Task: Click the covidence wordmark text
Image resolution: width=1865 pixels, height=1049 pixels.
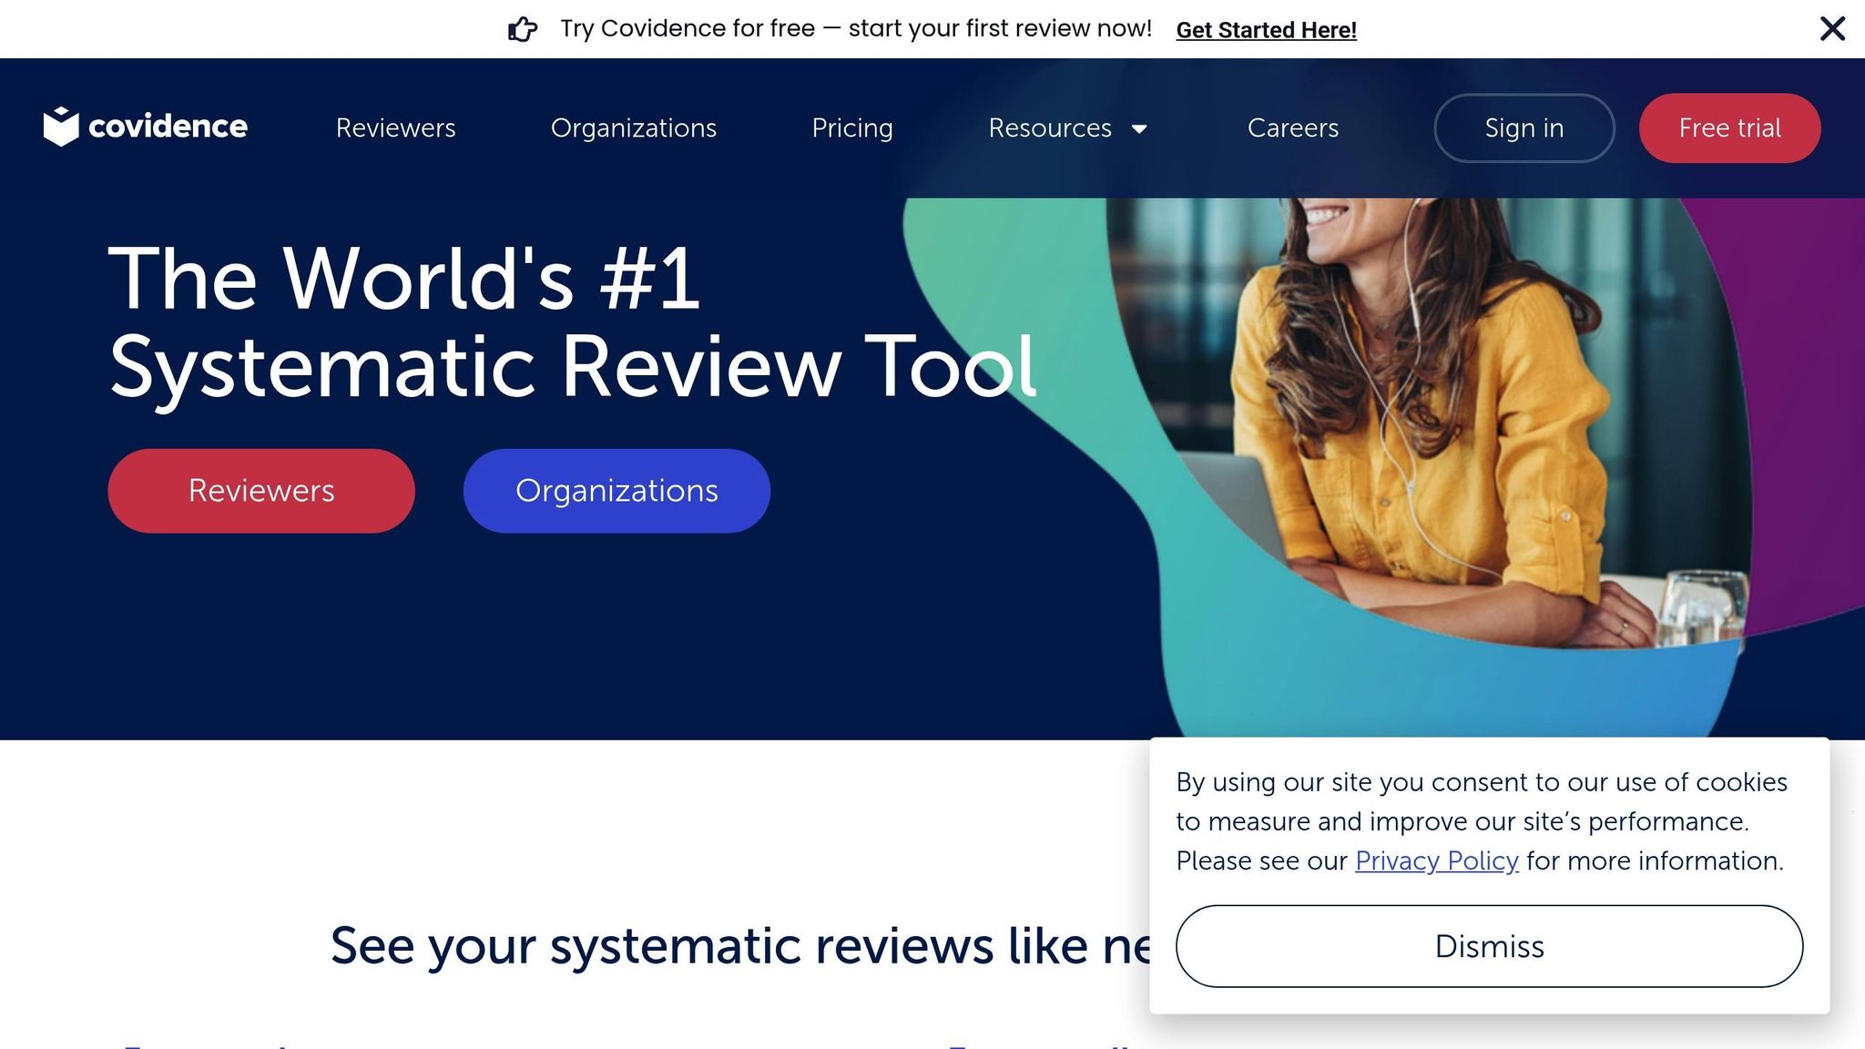Action: coord(168,127)
